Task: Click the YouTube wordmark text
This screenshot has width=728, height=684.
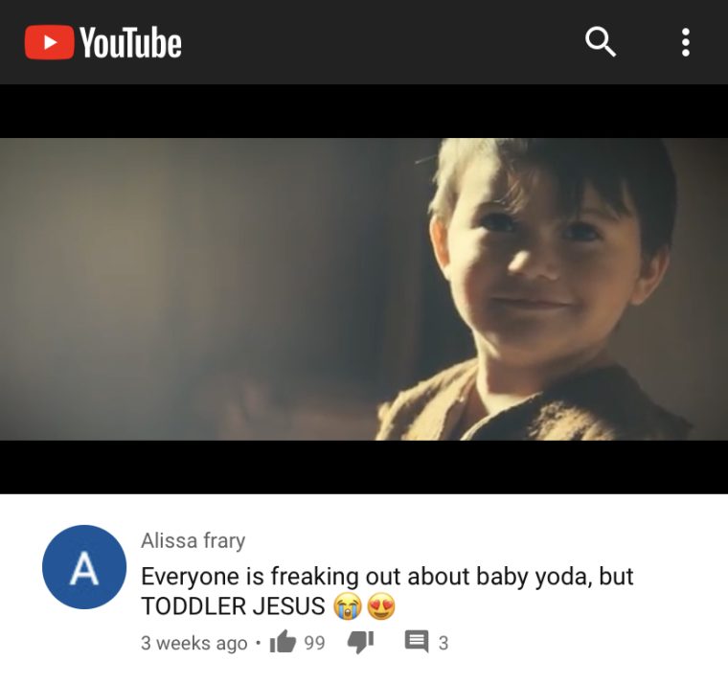Action: [x=130, y=43]
